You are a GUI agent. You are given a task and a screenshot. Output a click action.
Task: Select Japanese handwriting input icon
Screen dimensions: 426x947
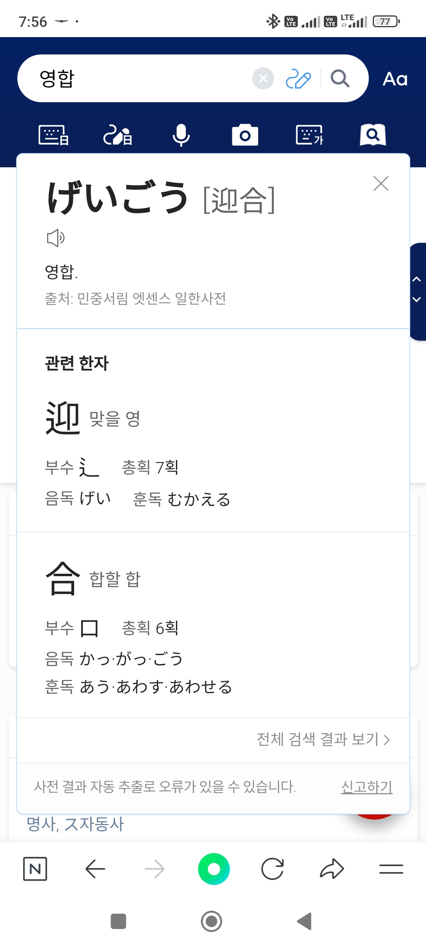118,135
